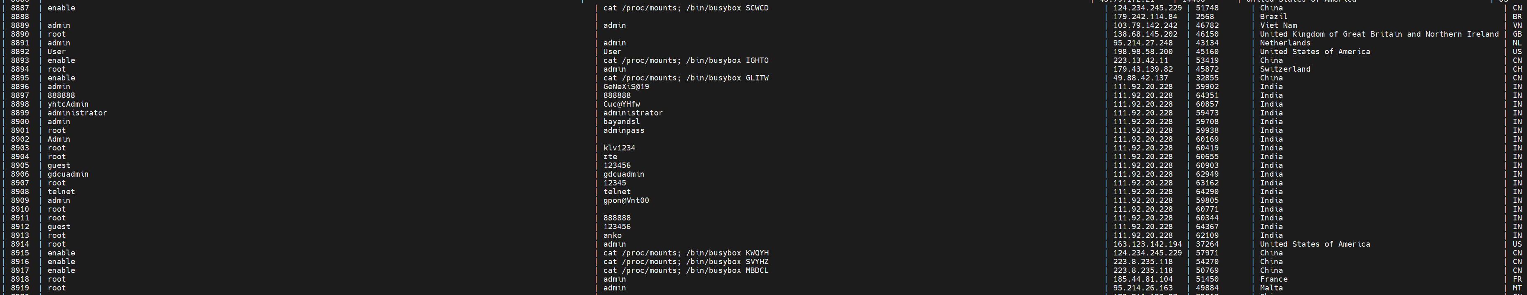Click the Malta country entry
Screen dimensions: 1527x295
point(1271,288)
